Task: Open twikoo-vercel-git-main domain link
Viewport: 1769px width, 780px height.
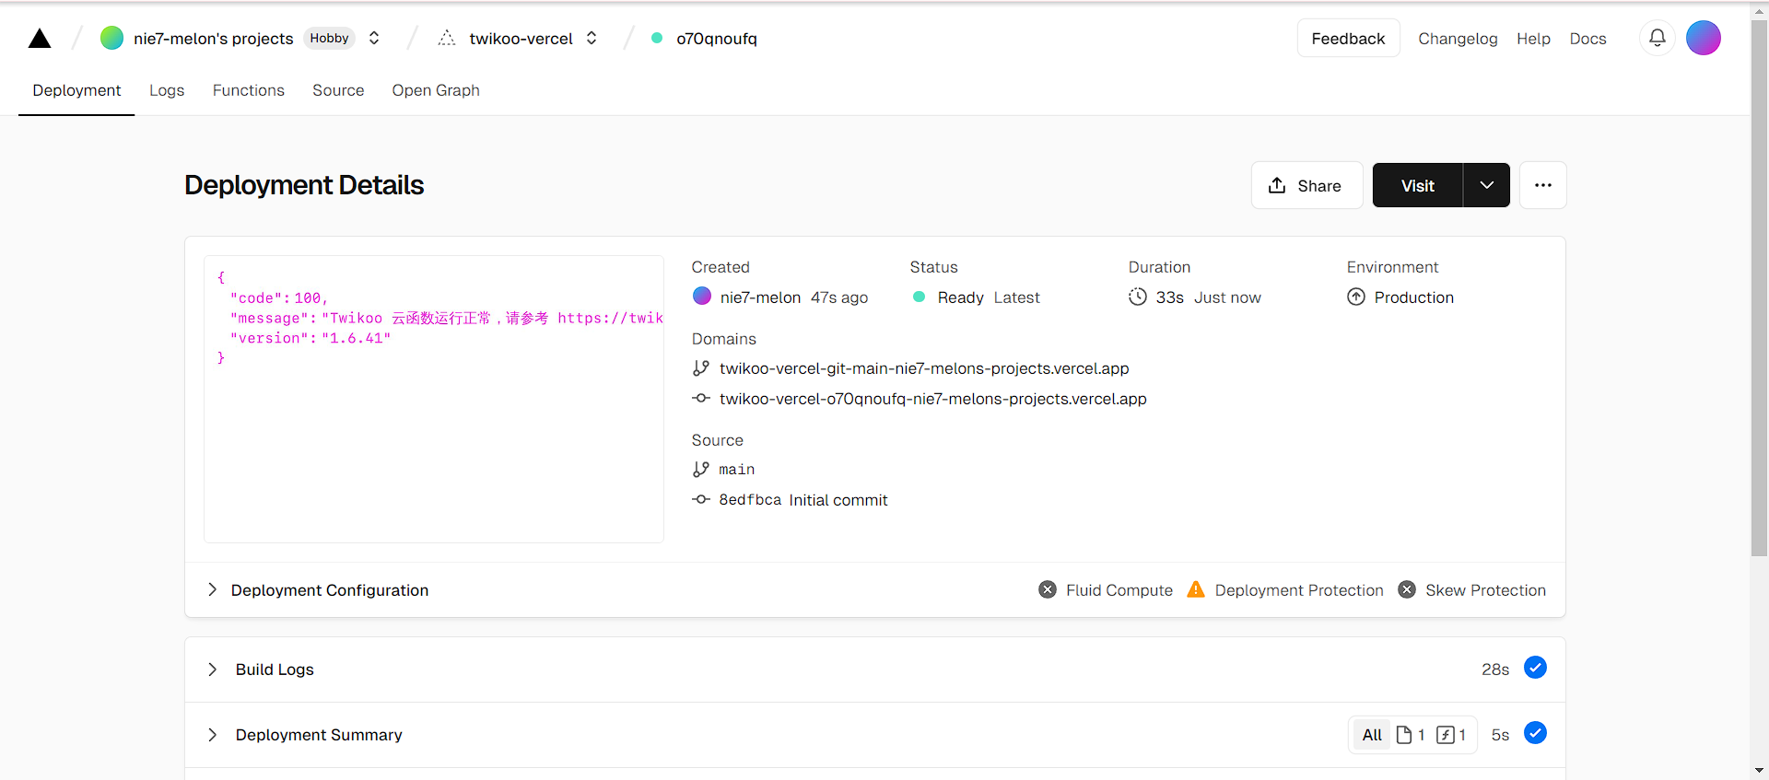Action: [924, 368]
